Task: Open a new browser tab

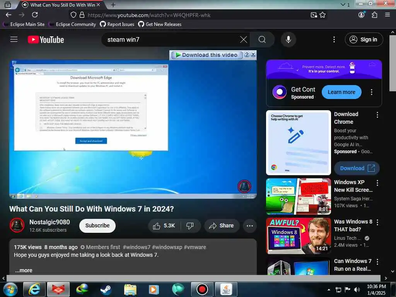Action: (x=113, y=5)
